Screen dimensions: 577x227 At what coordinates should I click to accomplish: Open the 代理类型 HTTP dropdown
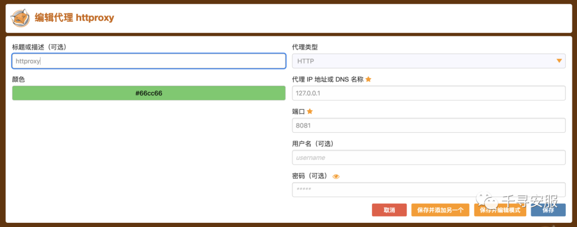428,61
